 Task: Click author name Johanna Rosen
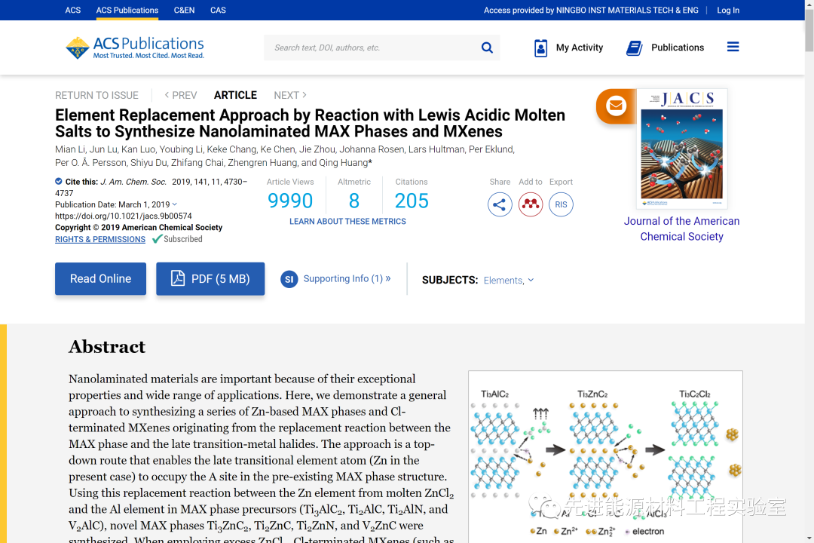pyautogui.click(x=372, y=149)
